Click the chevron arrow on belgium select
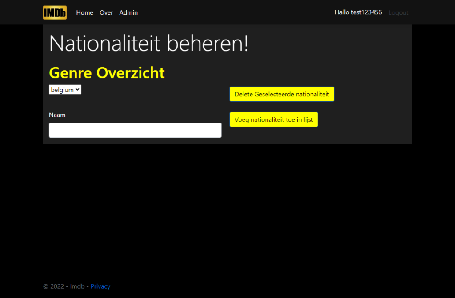This screenshot has width=455, height=298. pyautogui.click(x=77, y=90)
